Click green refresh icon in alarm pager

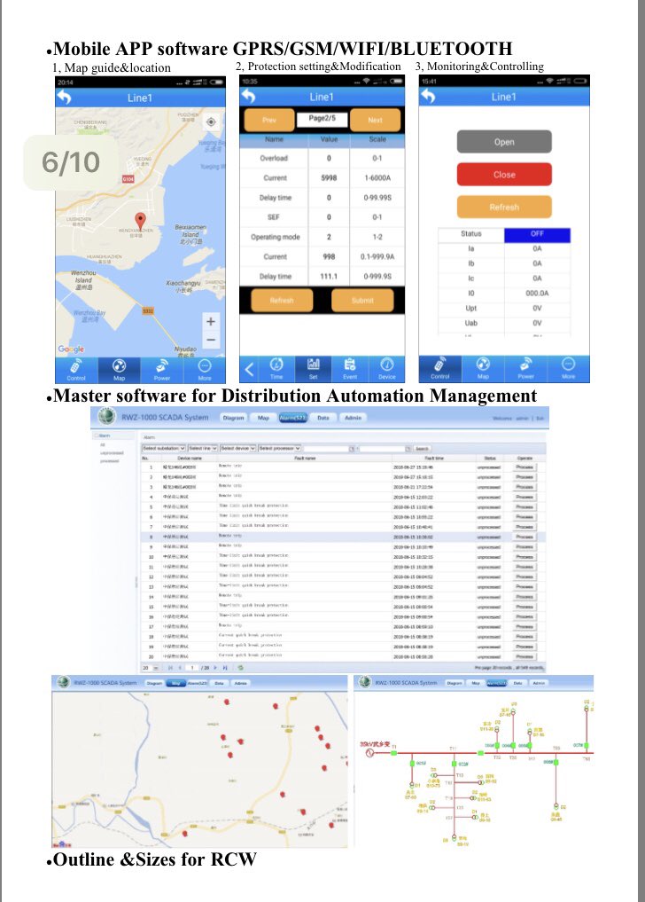[241, 668]
